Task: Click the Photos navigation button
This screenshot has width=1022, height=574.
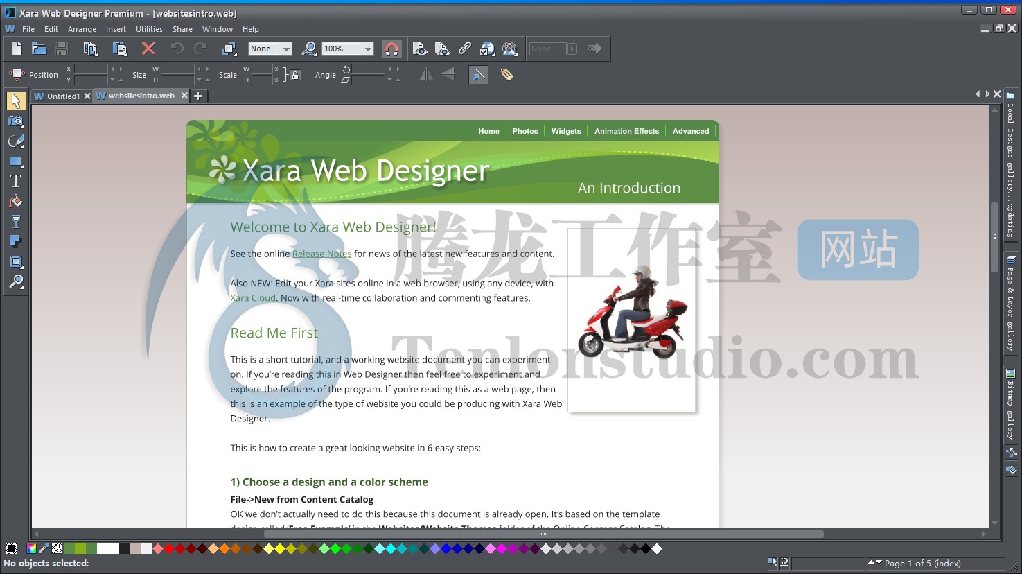Action: point(525,131)
